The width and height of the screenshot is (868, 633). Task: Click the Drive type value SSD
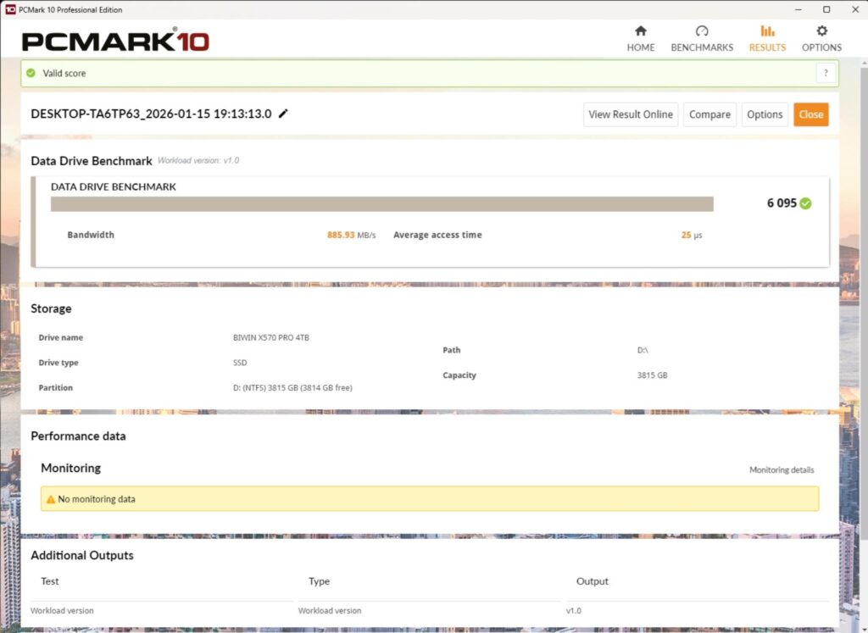tap(240, 363)
